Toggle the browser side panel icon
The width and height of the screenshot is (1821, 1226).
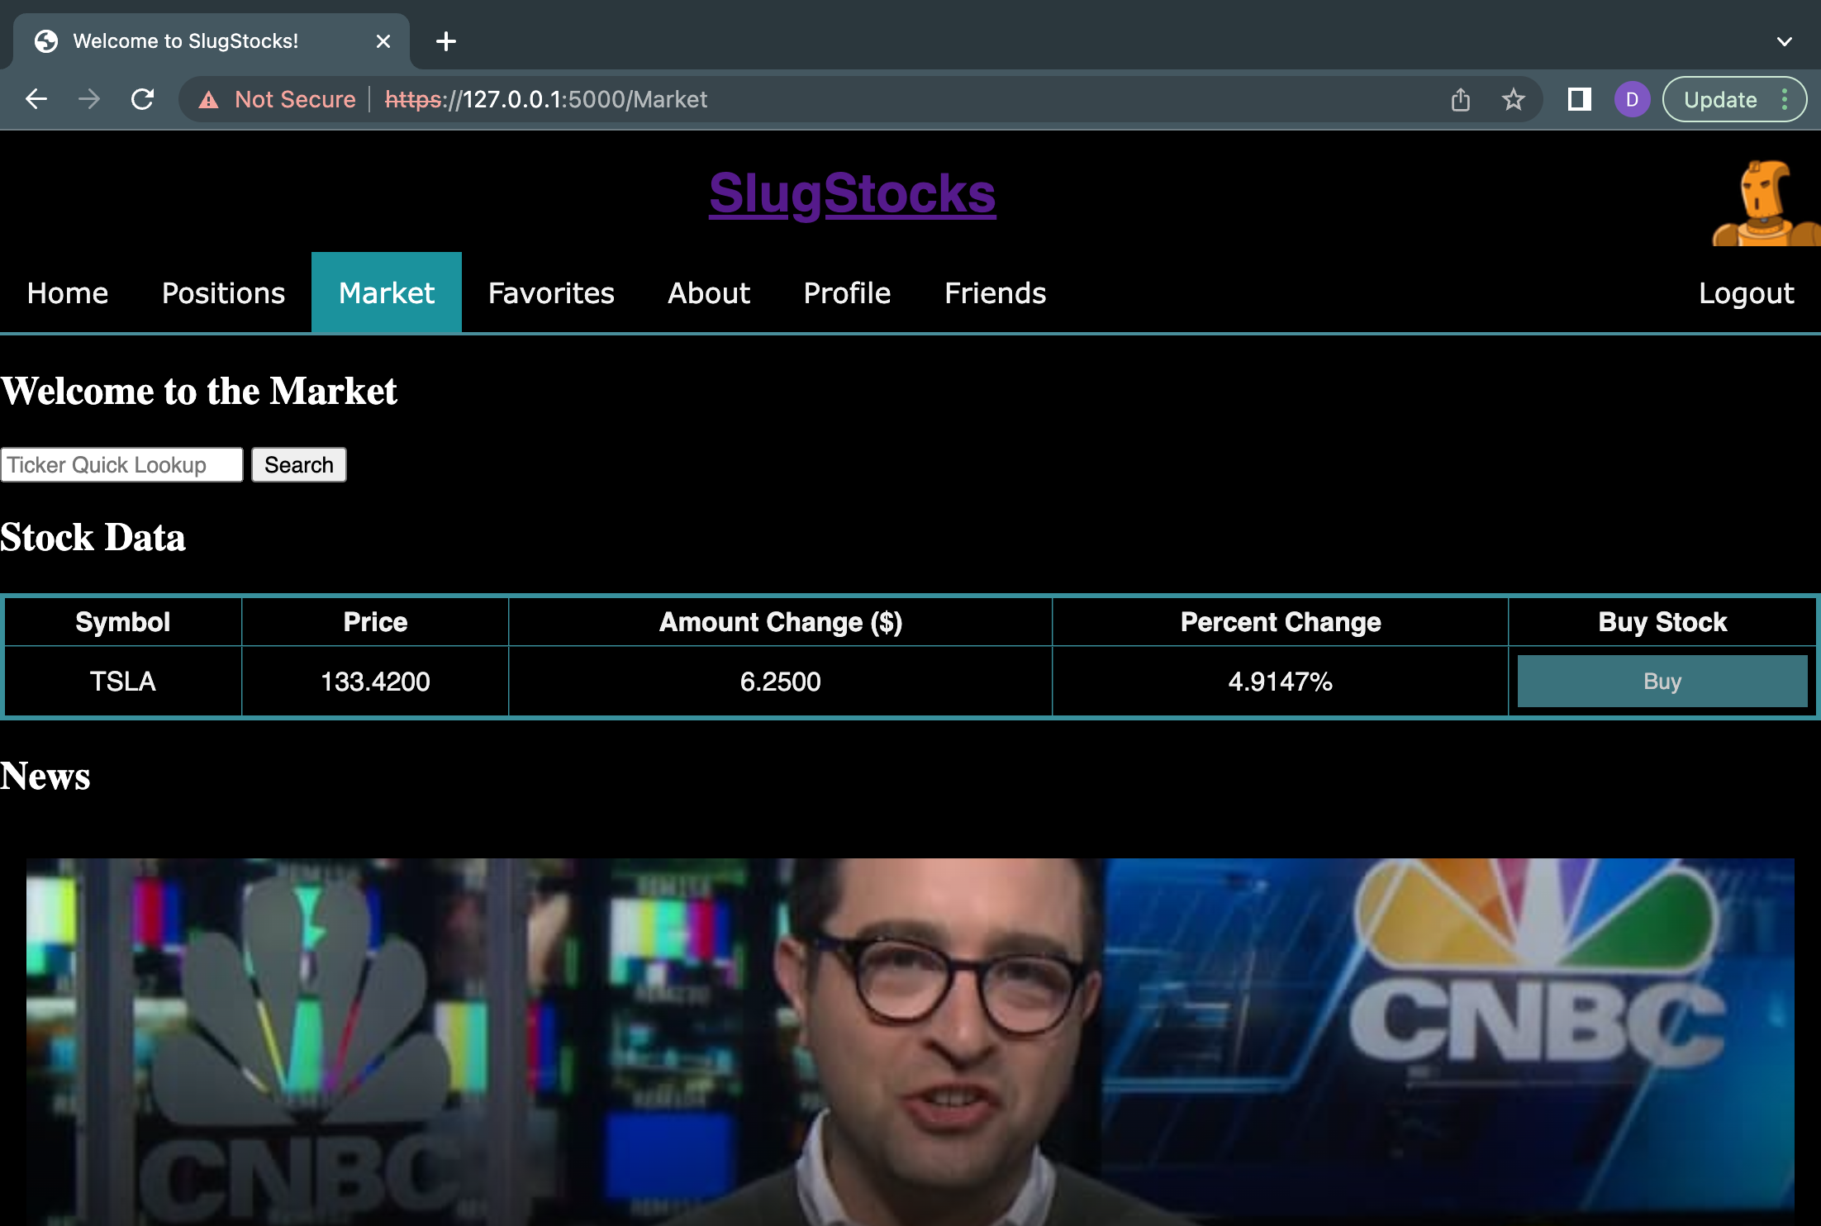pos(1579,99)
